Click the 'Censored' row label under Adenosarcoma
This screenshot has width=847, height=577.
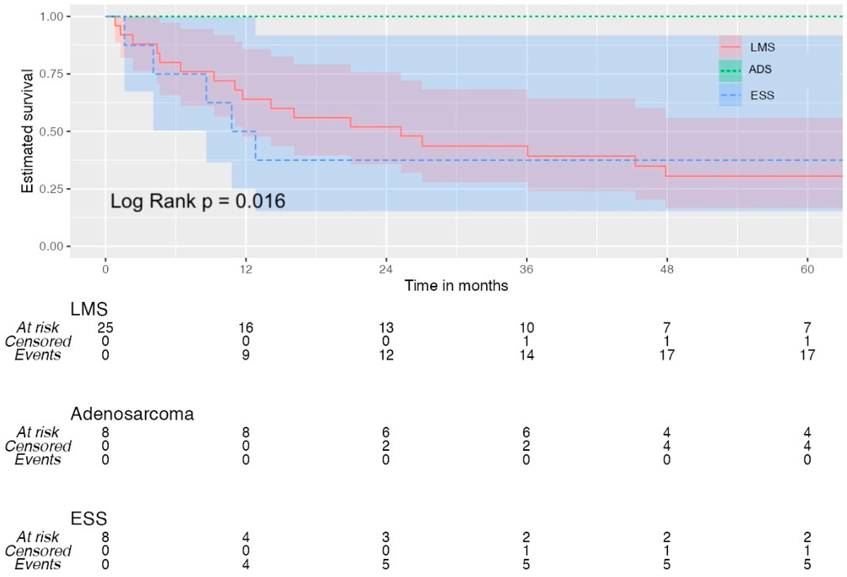(x=38, y=446)
